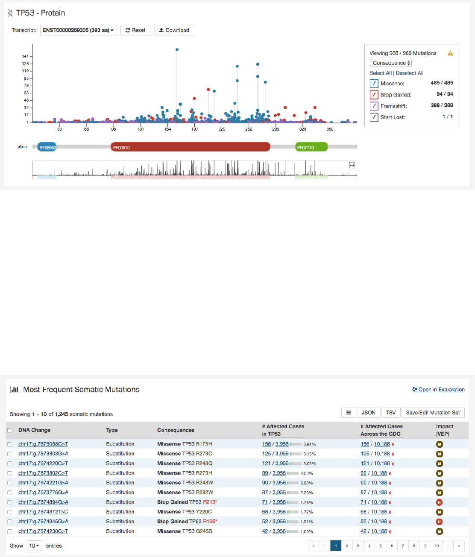Jump to first page with double arrow
Screen dimensions: 475x557
(314, 546)
